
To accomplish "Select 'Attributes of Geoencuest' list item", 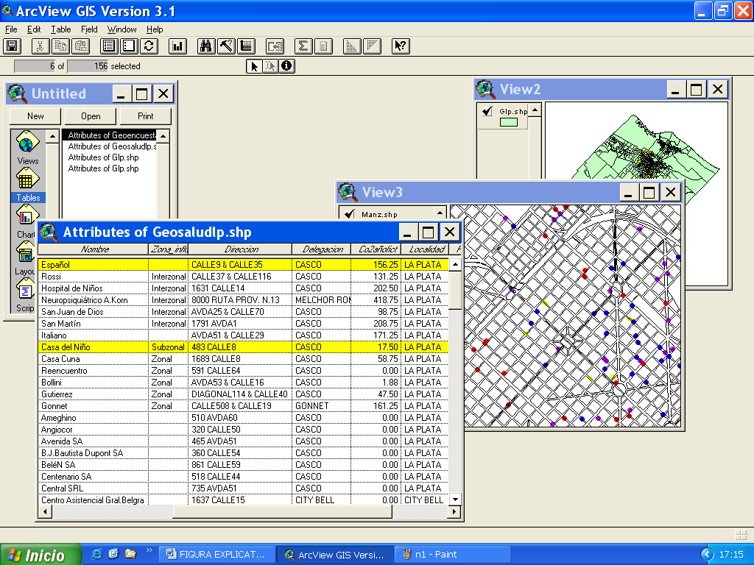I will pos(110,135).
